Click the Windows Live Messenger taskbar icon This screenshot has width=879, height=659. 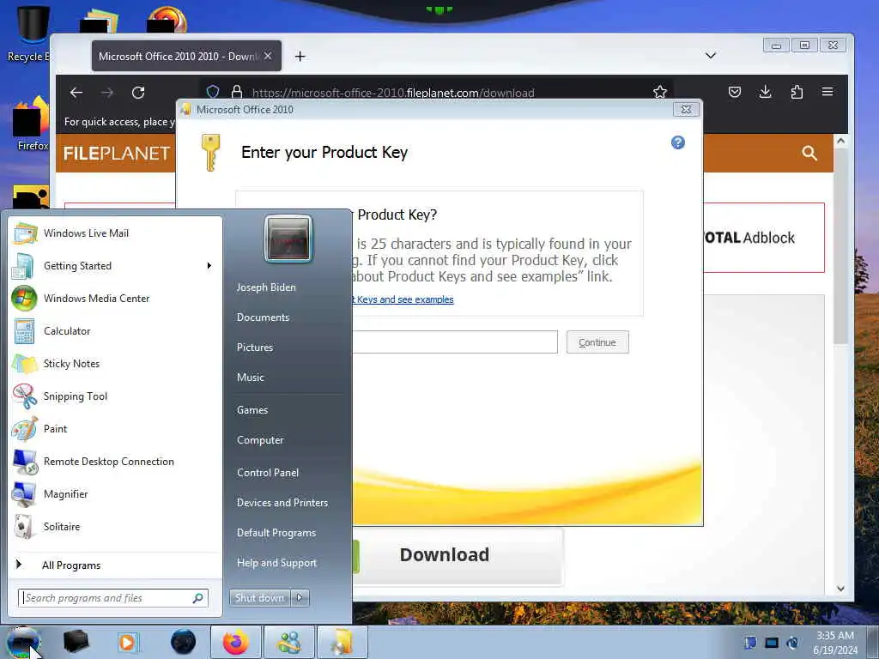coord(289,642)
